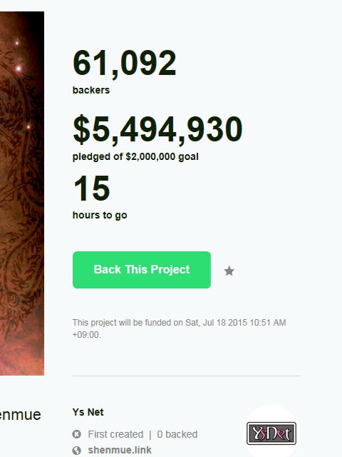Click the hours to go label
342x457 pixels.
100,215
